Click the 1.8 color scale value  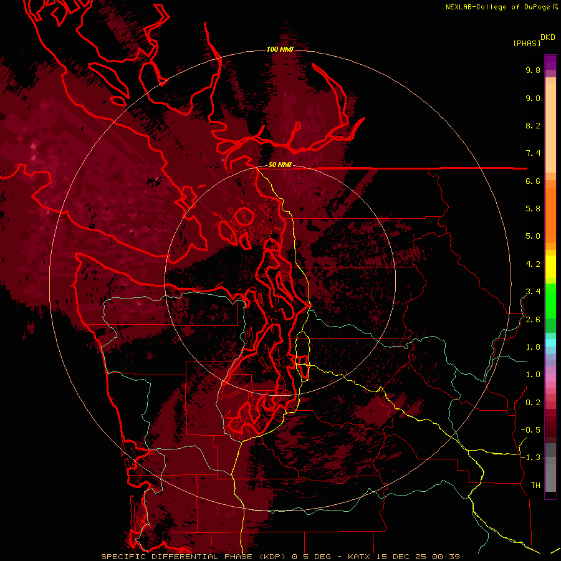[533, 347]
